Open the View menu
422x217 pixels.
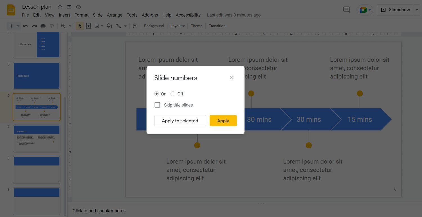50,15
